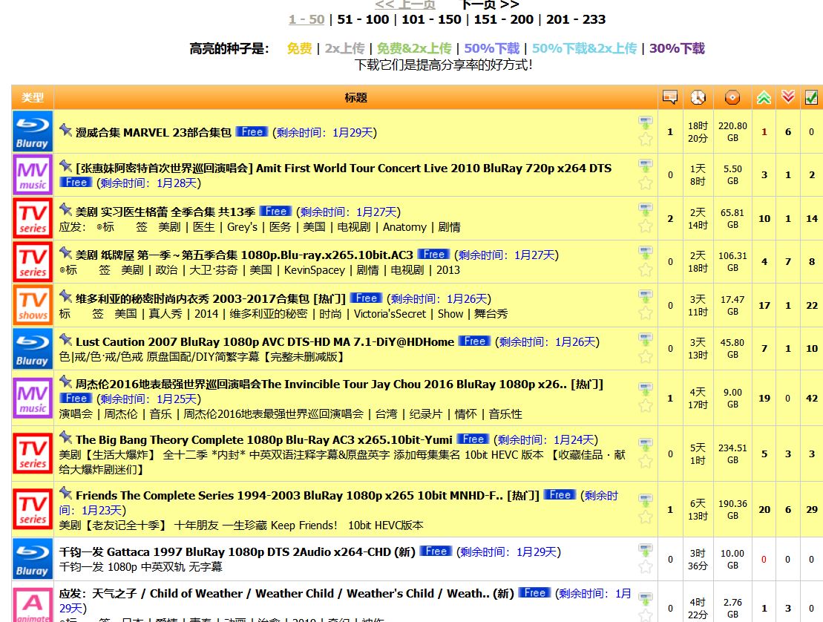
Task: Sort by the comments column icon
Action: (x=669, y=97)
